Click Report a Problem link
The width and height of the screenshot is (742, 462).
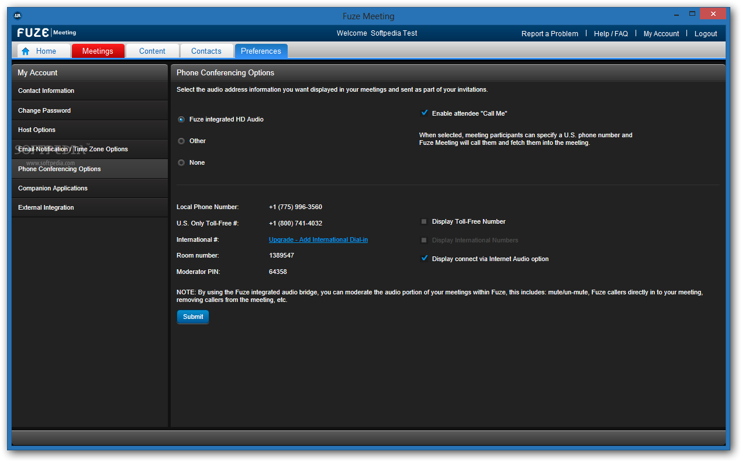(550, 34)
